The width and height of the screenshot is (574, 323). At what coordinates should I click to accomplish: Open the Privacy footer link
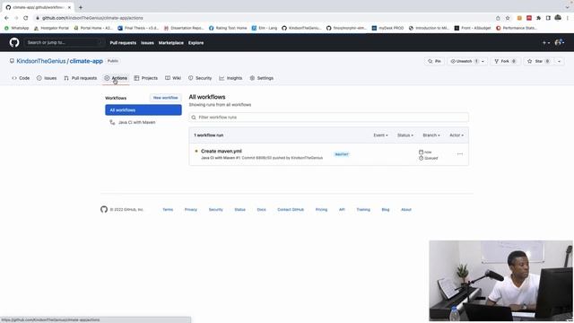click(191, 209)
